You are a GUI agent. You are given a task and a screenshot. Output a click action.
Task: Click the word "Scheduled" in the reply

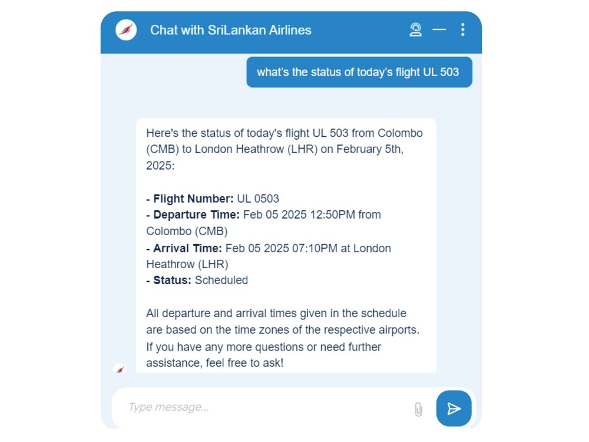[221, 281]
